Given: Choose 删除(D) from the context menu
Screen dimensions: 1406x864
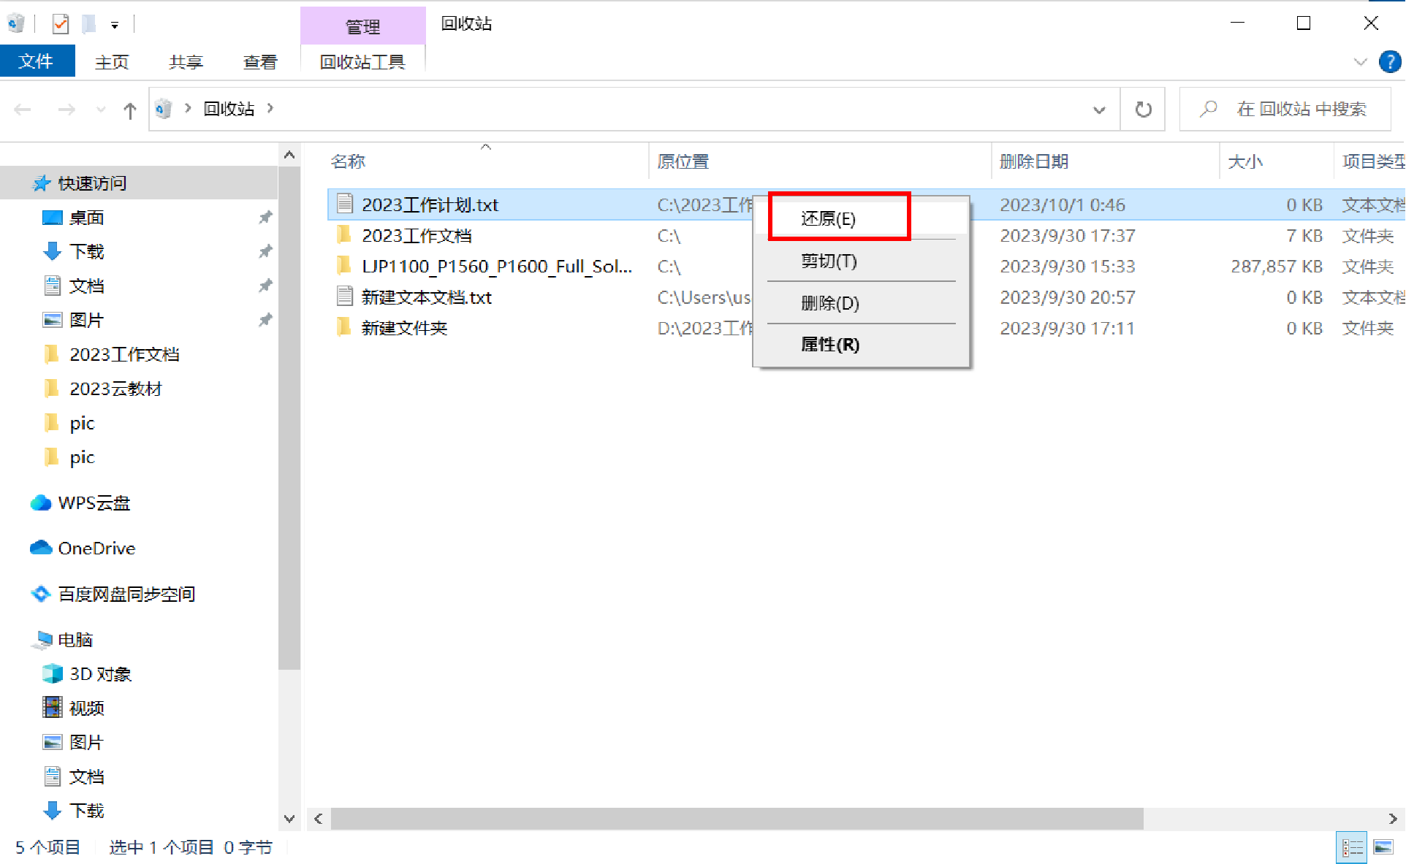Looking at the screenshot, I should pyautogui.click(x=829, y=302).
